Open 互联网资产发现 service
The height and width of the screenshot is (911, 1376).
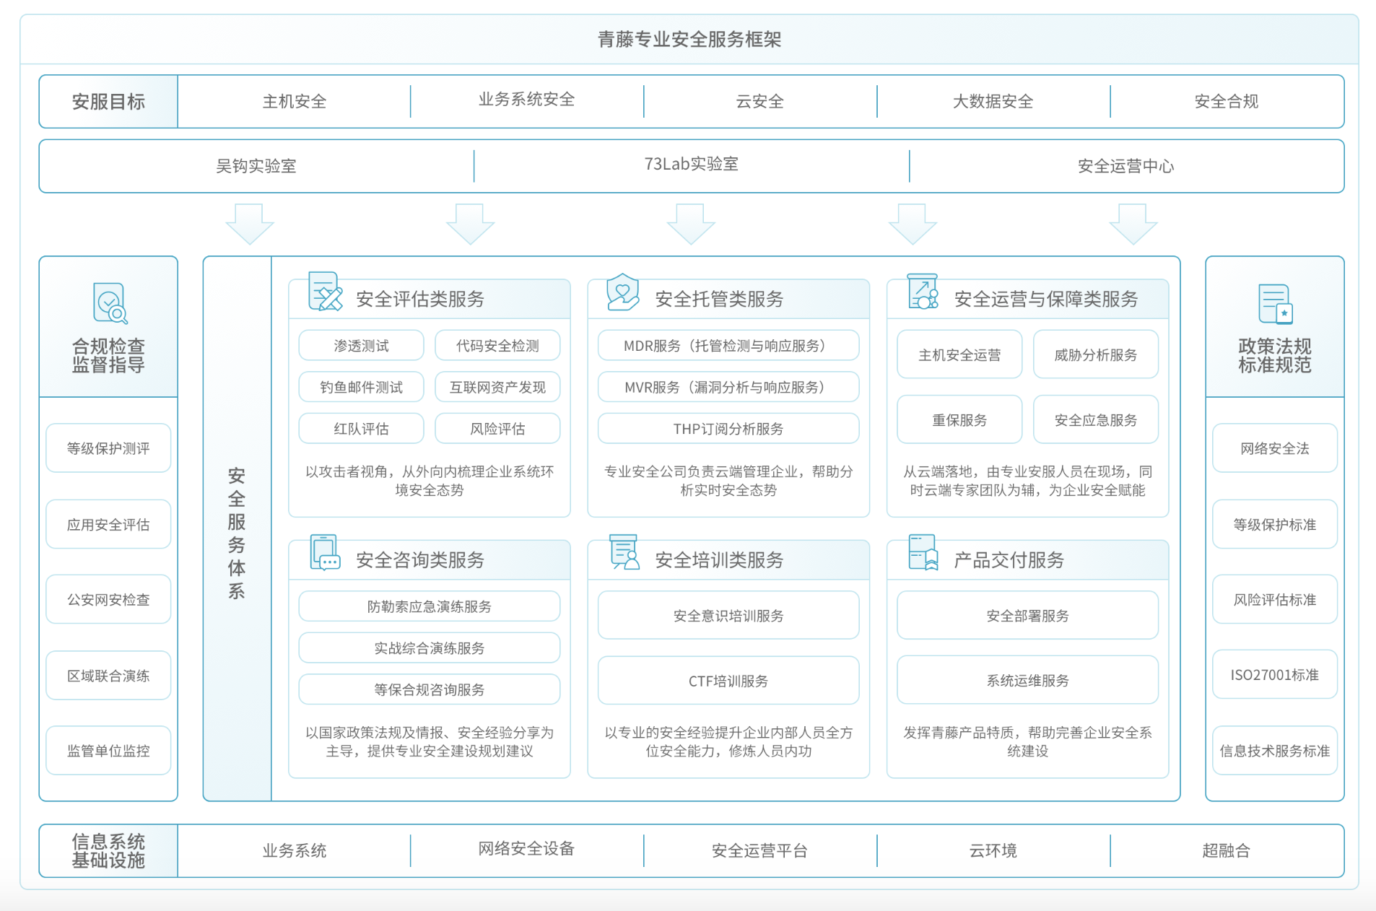click(497, 387)
